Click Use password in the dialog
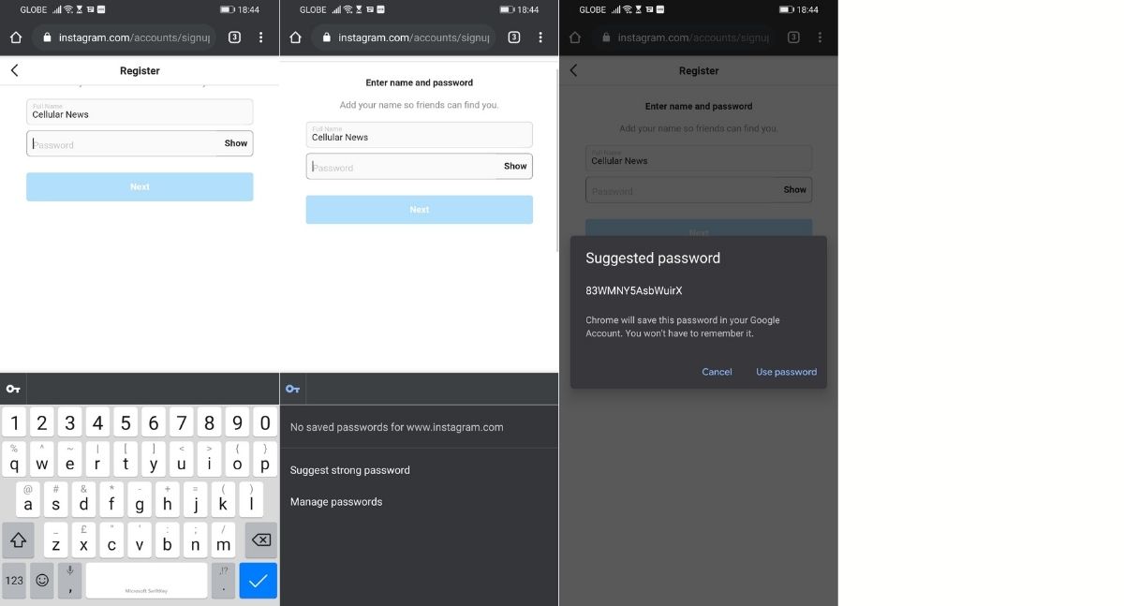 pyautogui.click(x=787, y=372)
